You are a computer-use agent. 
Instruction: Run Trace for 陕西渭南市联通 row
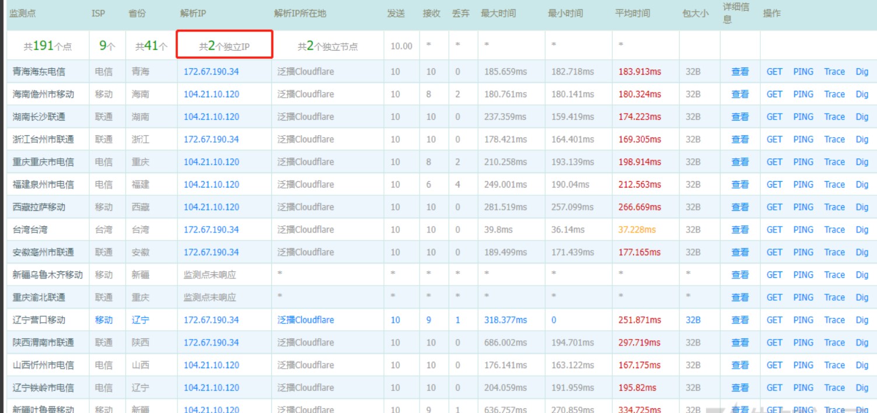[x=834, y=343]
